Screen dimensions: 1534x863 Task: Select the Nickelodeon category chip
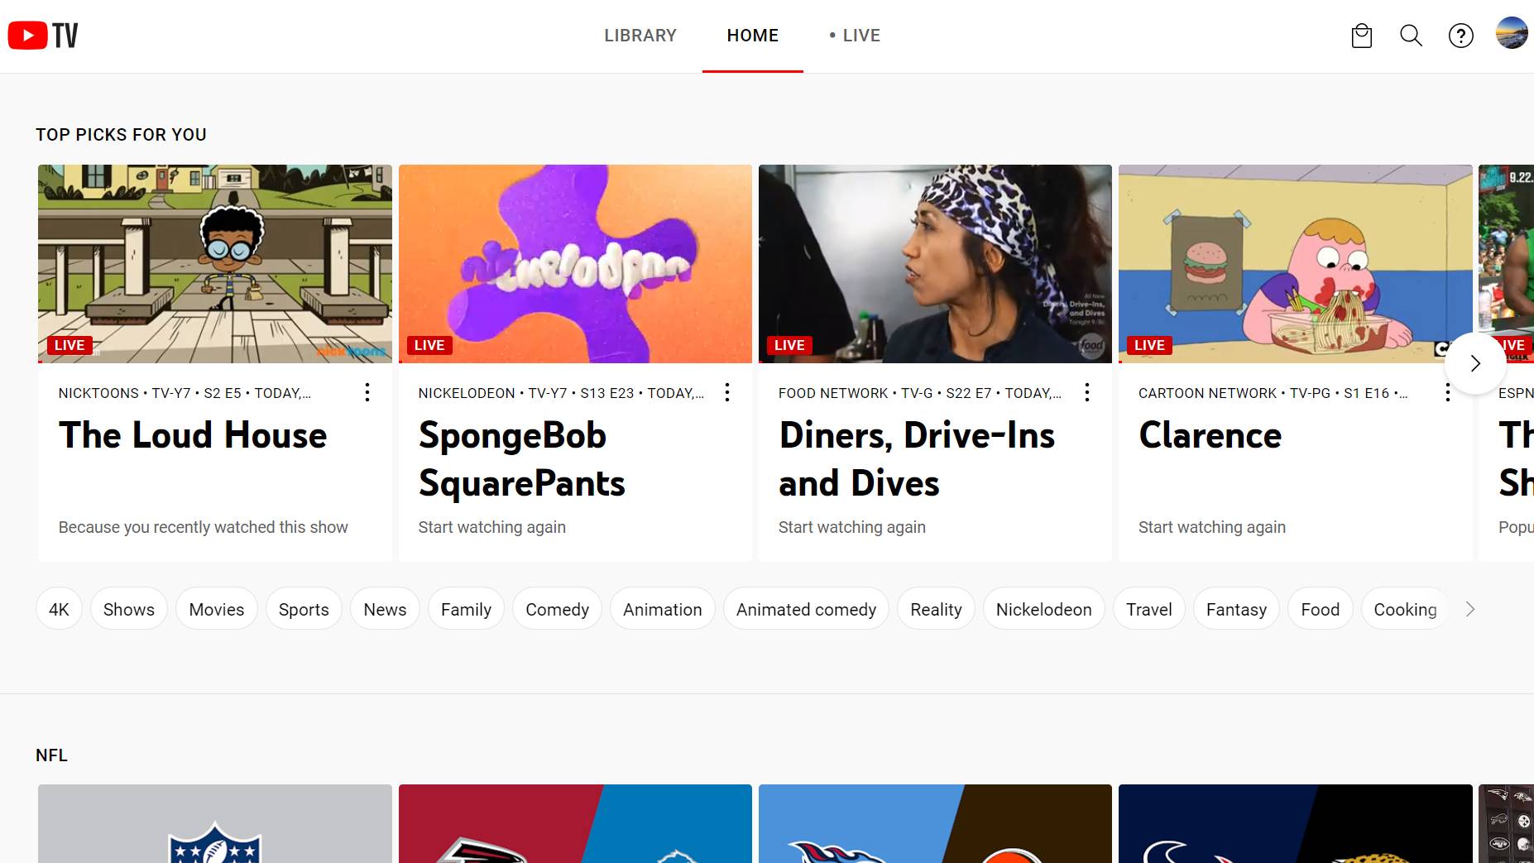click(1043, 609)
